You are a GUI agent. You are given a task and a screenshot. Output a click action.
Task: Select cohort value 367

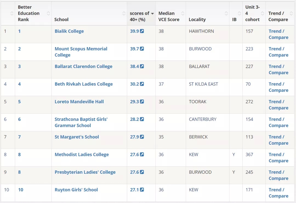pyautogui.click(x=249, y=154)
